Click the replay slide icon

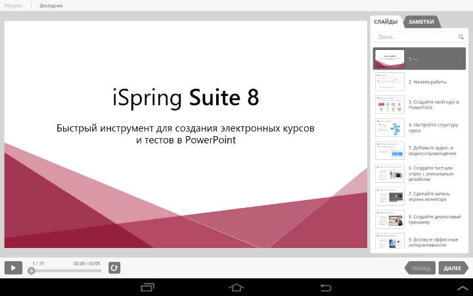(x=114, y=268)
